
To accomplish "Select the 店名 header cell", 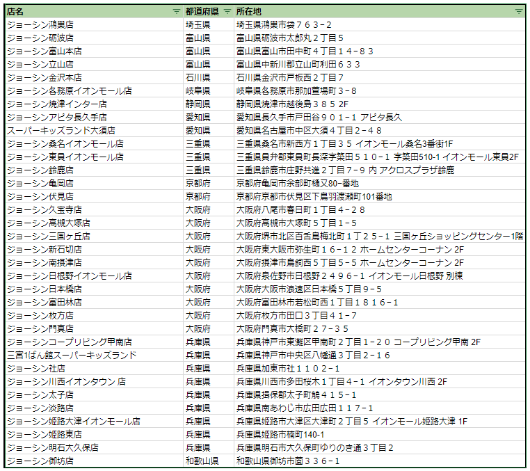I will (x=95, y=12).
